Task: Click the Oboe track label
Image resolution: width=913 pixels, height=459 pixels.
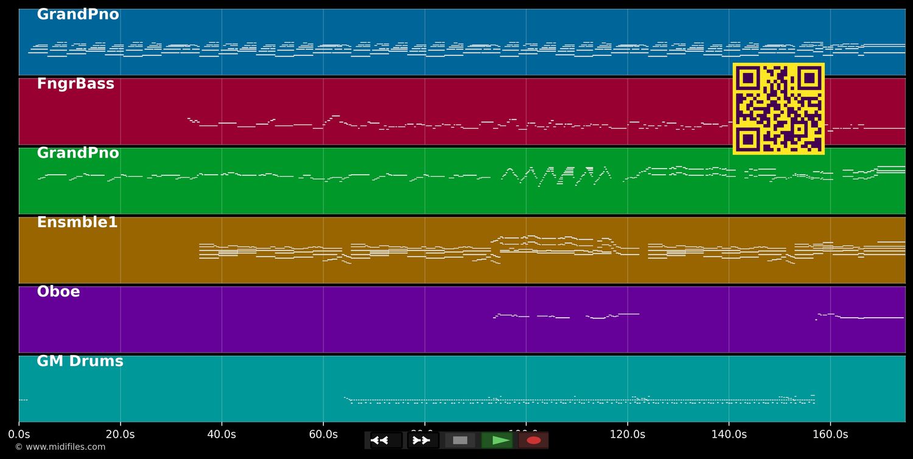Action: (x=58, y=292)
